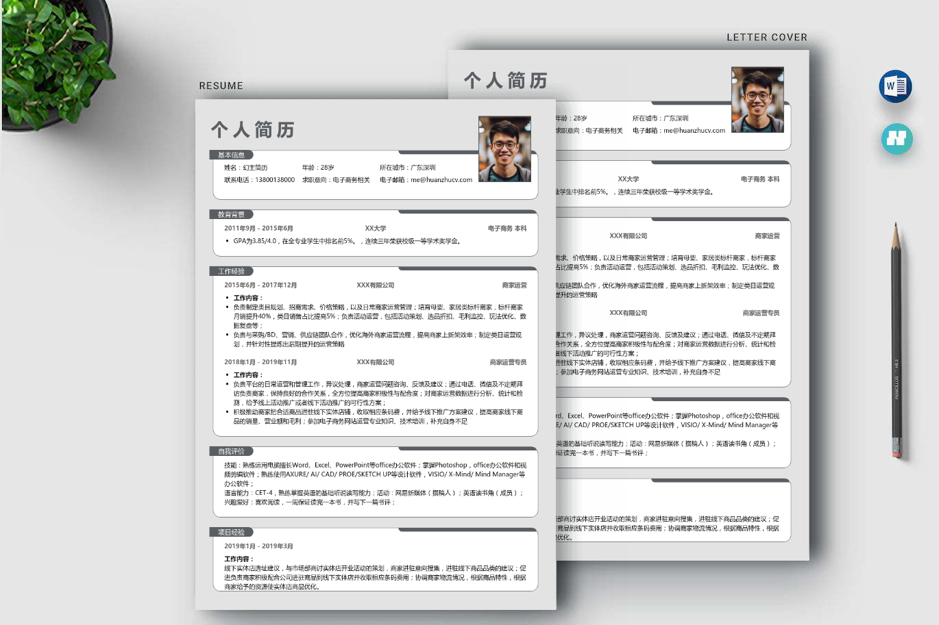Click the date range 2018年1月 - 2019年11月
This screenshot has height=625, width=939.
click(260, 362)
